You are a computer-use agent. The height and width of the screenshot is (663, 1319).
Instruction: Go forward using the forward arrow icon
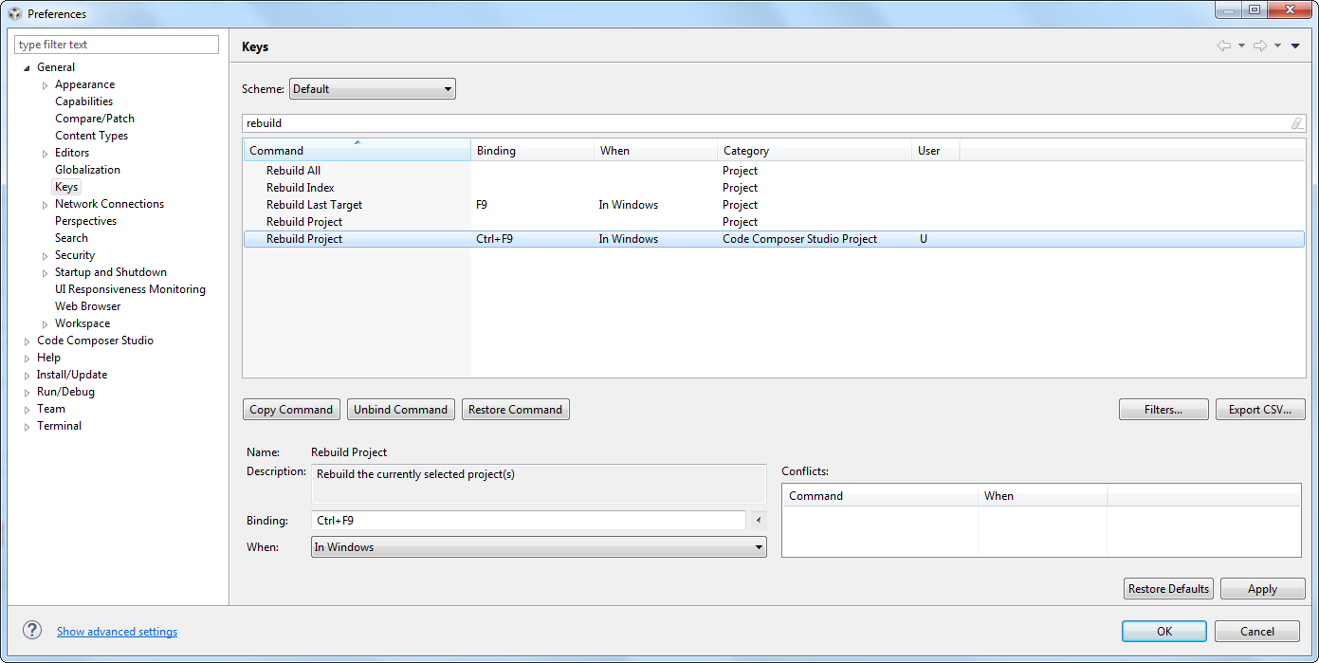pyautogui.click(x=1260, y=46)
